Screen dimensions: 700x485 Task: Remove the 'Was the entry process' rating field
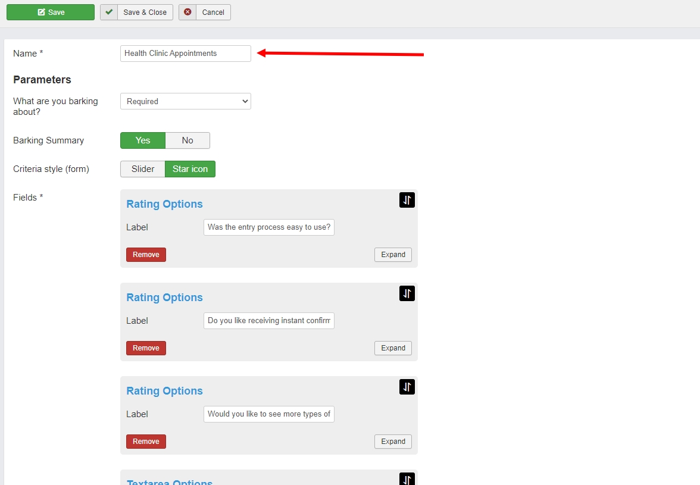[x=146, y=255]
